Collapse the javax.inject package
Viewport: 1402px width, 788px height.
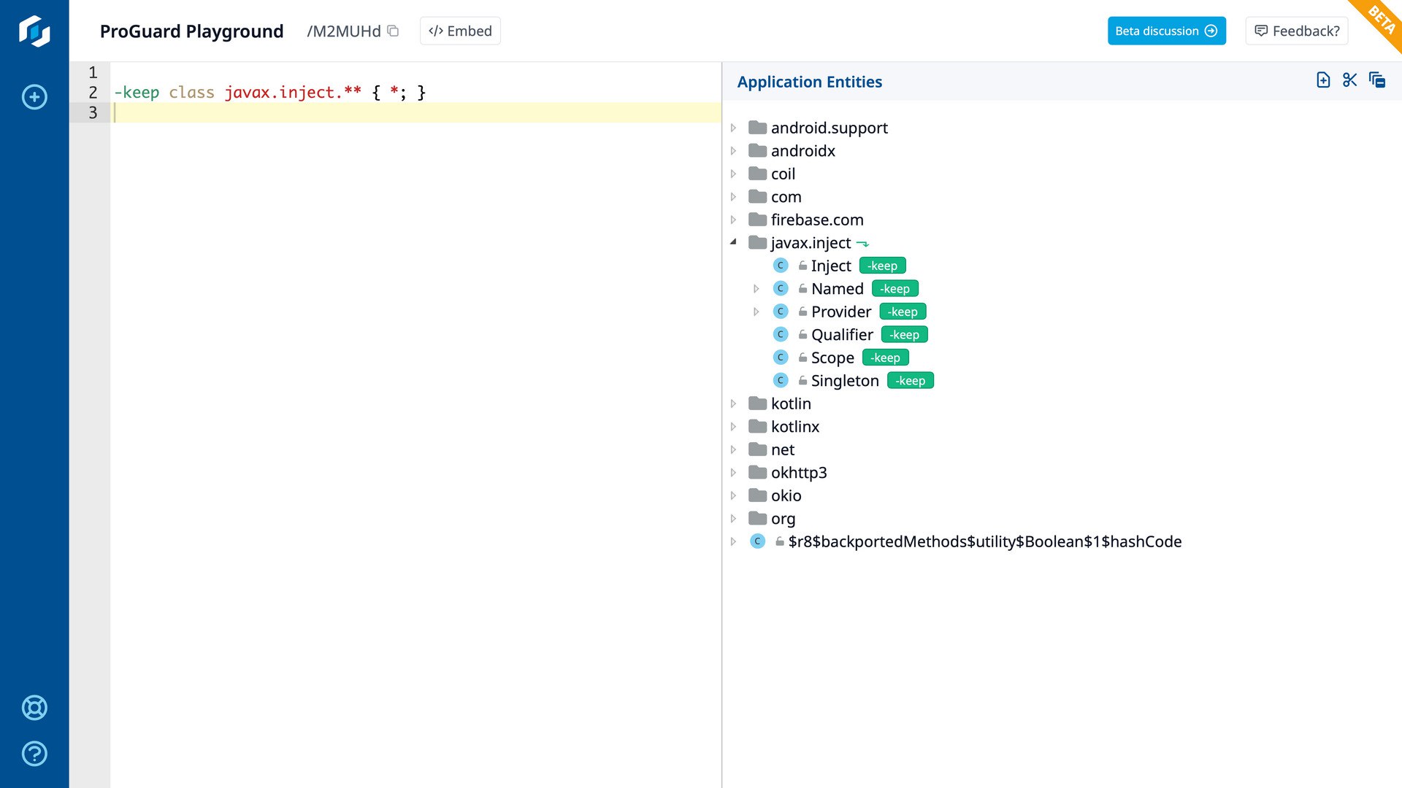tap(733, 242)
